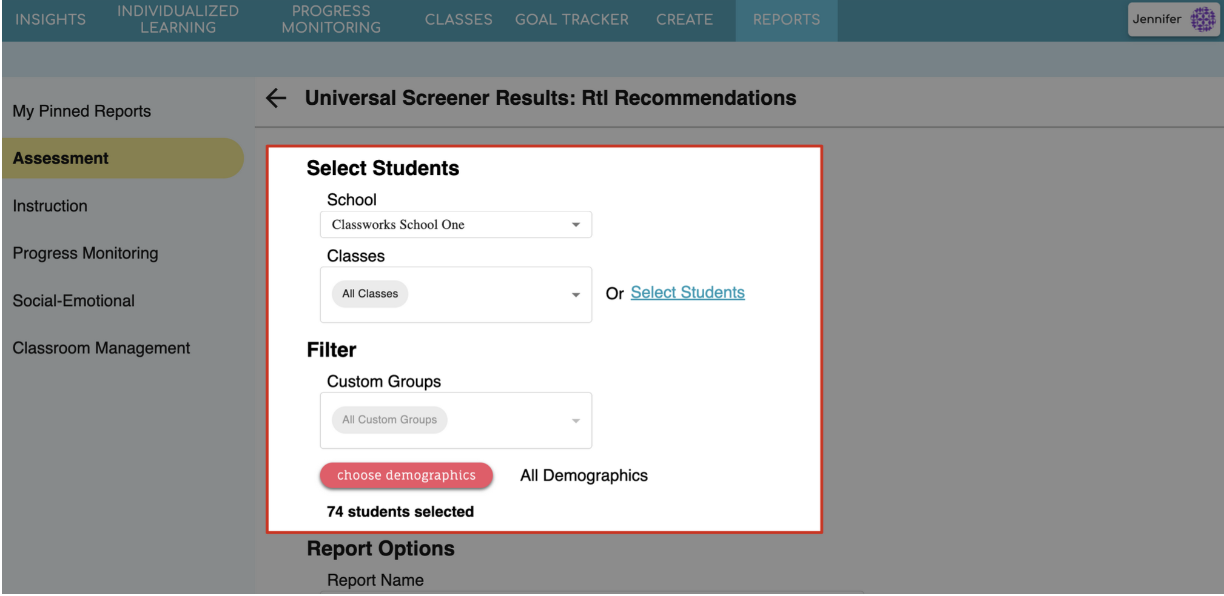This screenshot has width=1224, height=596.
Task: Open My Pinned Reports in sidebar
Action: [x=81, y=111]
